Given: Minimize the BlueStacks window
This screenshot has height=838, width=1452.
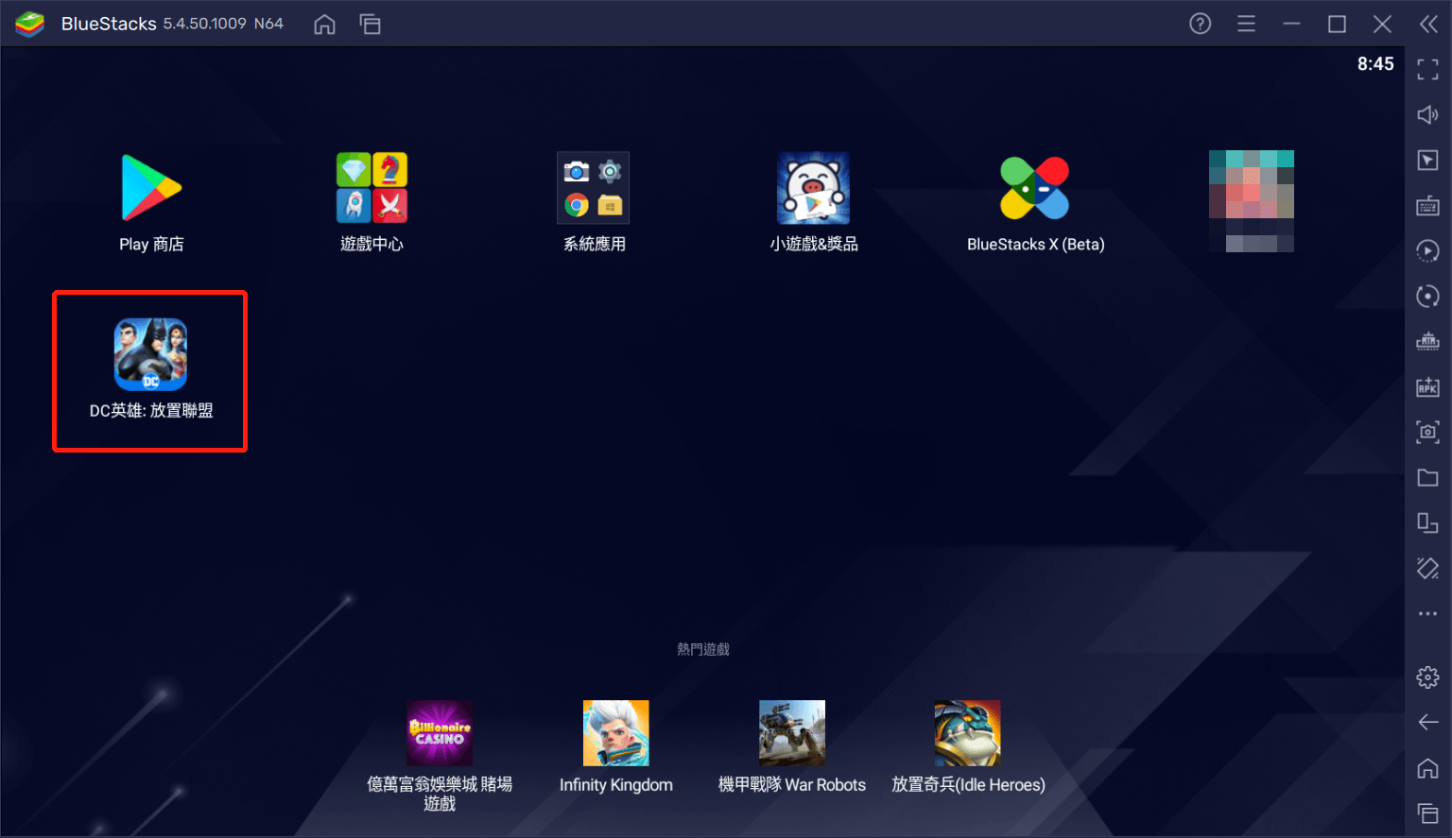Looking at the screenshot, I should [x=1291, y=24].
